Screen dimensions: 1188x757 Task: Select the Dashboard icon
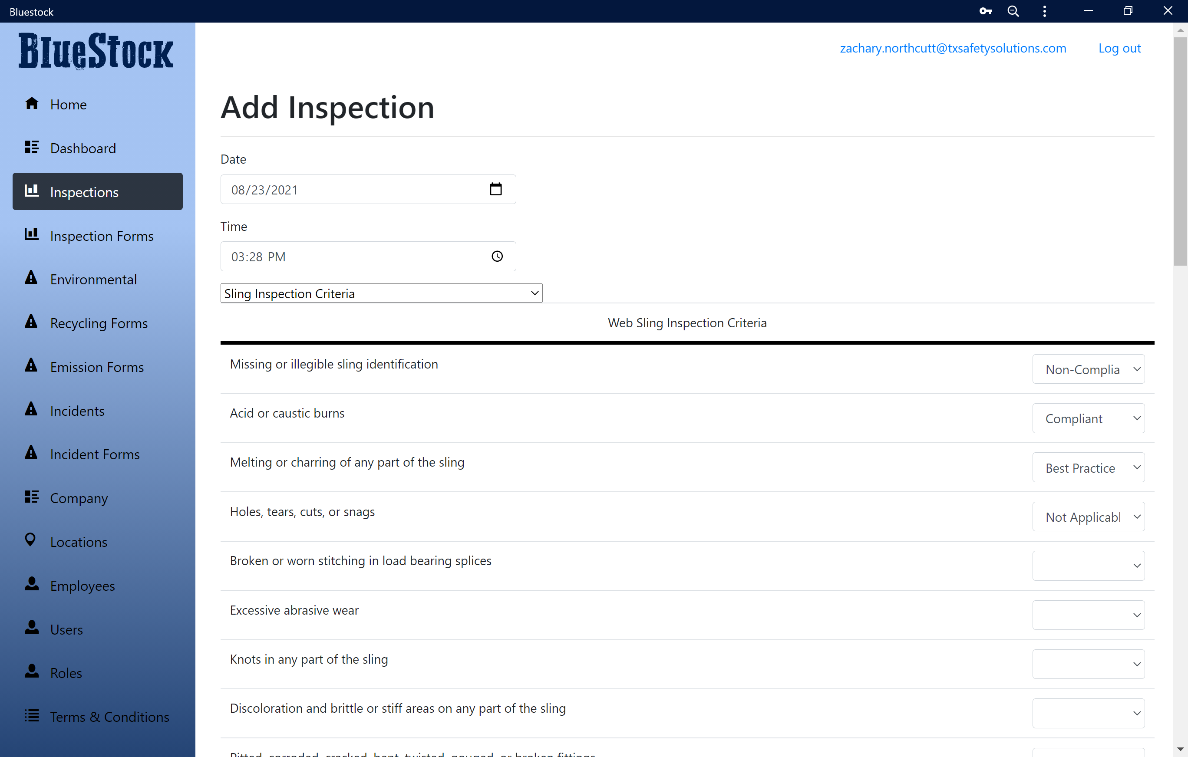point(32,147)
